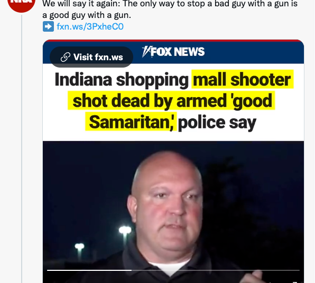Click the blue right-arrow emoji
Image resolution: width=315 pixels, height=283 pixels.
48,26
